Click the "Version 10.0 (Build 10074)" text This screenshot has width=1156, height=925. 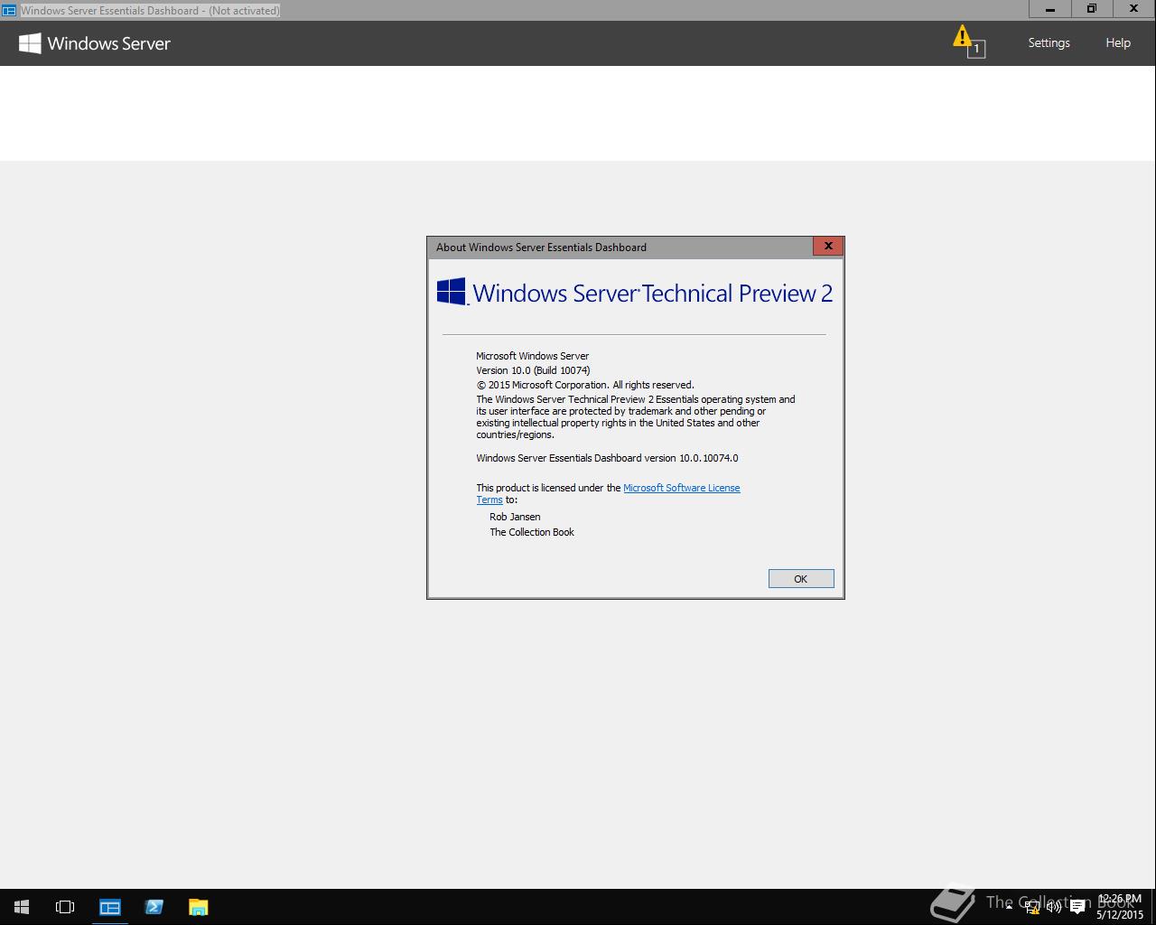(x=533, y=370)
